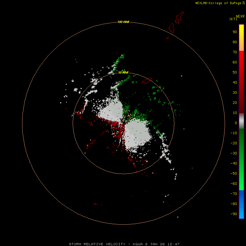Screen dimensions: 246x246
Task: Click the Storm Relative Velocity KGUA caption
Action: pyautogui.click(x=124, y=244)
